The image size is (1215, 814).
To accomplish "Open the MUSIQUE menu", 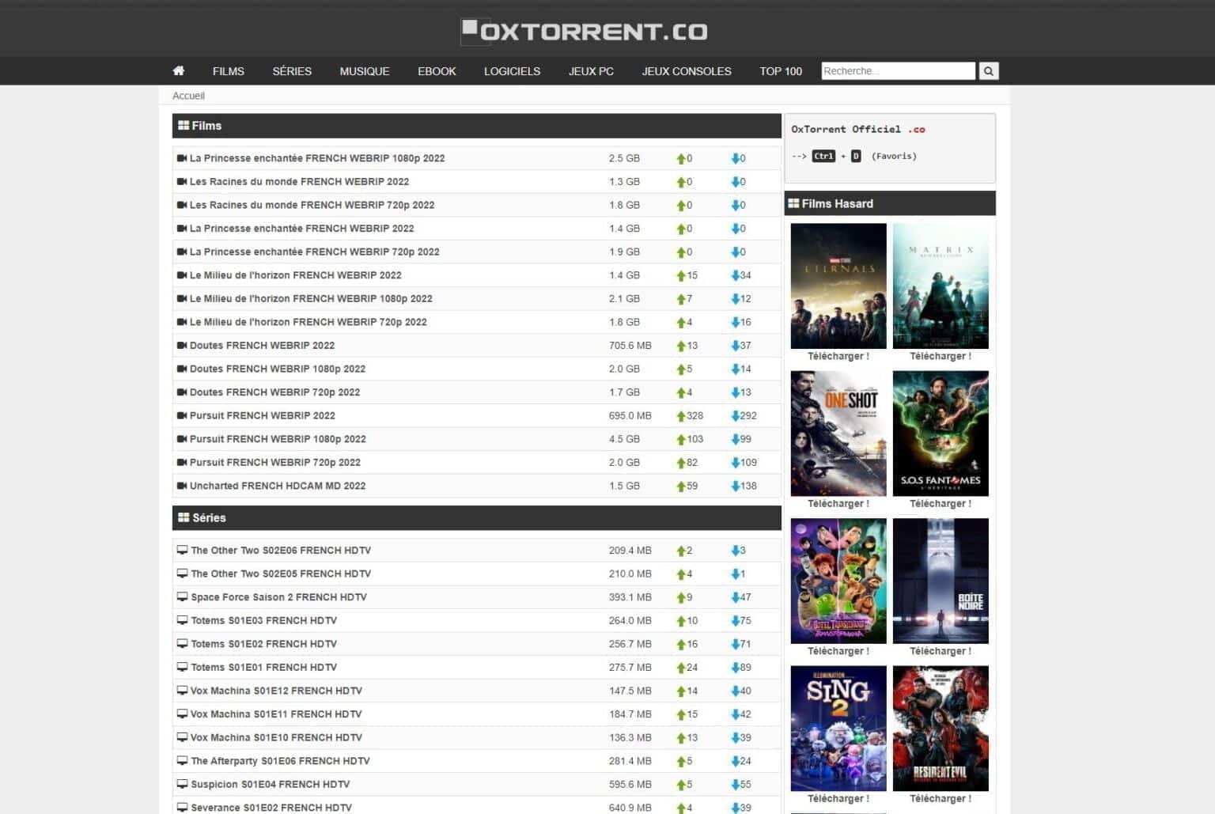I will [365, 71].
